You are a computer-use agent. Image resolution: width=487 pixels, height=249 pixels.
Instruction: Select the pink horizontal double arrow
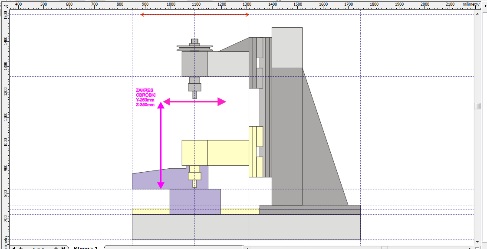pyautogui.click(x=194, y=102)
